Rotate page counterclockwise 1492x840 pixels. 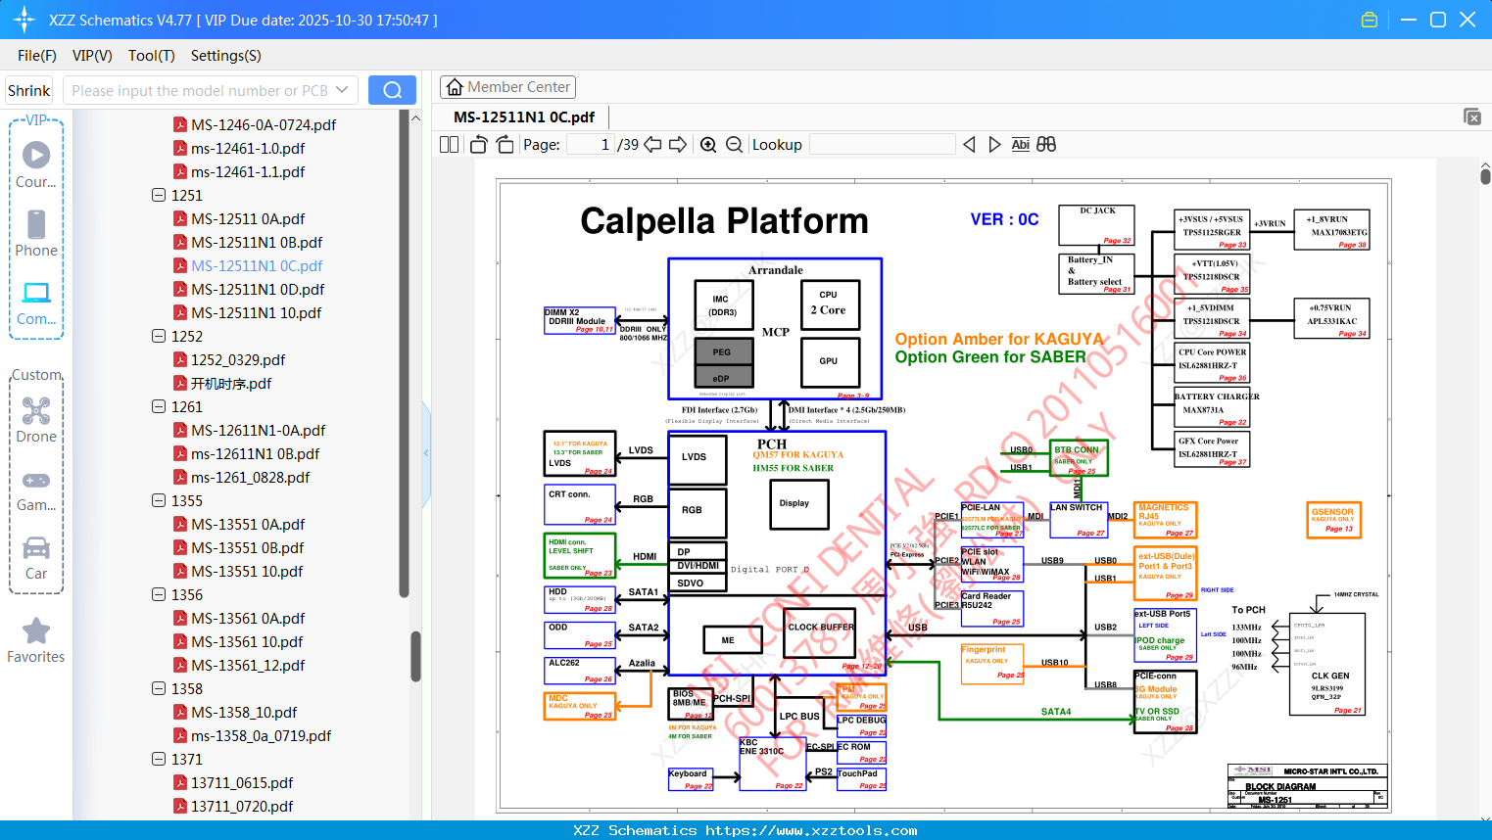pyautogui.click(x=479, y=144)
